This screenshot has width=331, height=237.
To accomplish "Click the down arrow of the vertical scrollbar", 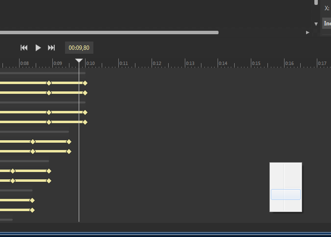I will point(316,23).
